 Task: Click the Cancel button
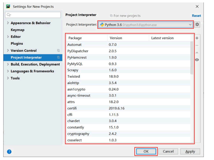coord(168,151)
